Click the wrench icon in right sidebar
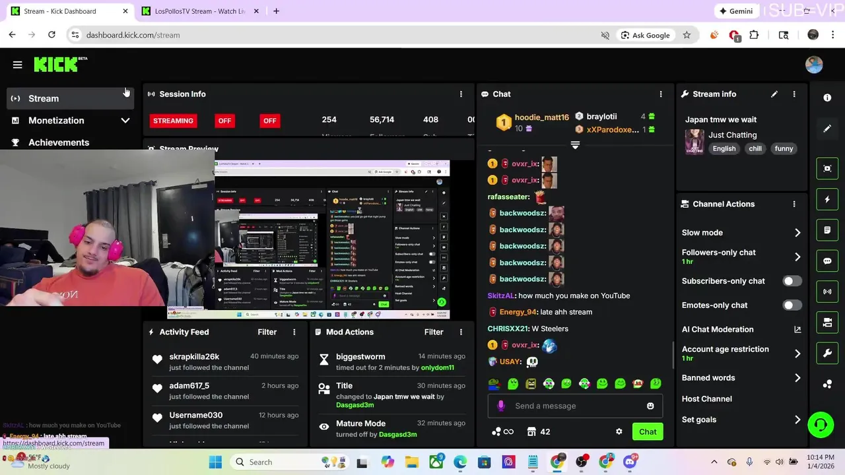Screen dimensions: 845x475 [x=827, y=354]
